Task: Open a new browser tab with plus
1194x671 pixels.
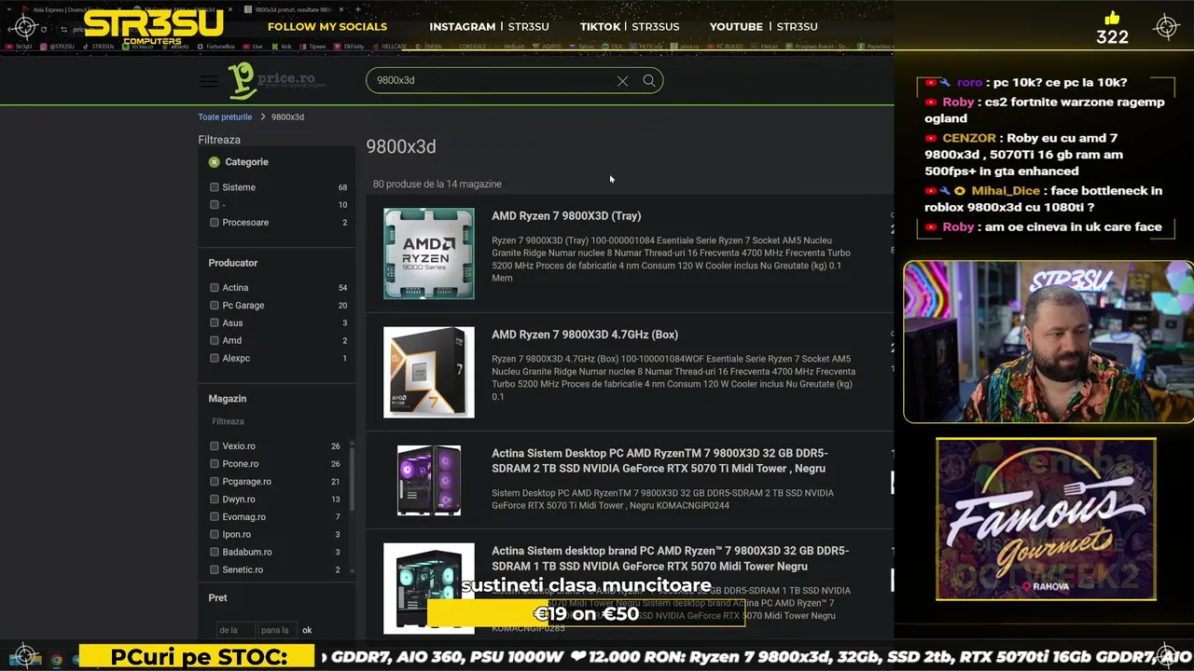Action: click(358, 9)
